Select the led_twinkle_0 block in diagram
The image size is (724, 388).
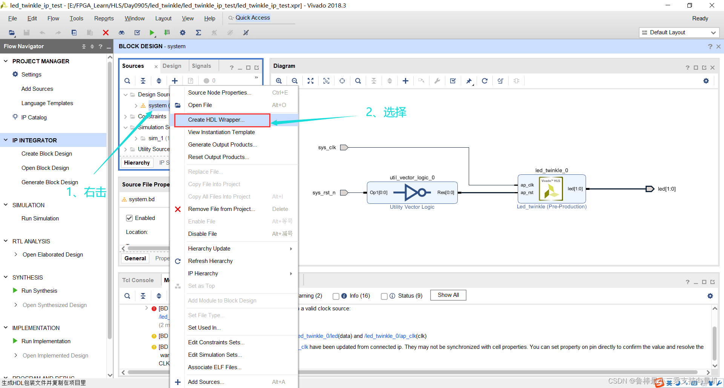[552, 189]
